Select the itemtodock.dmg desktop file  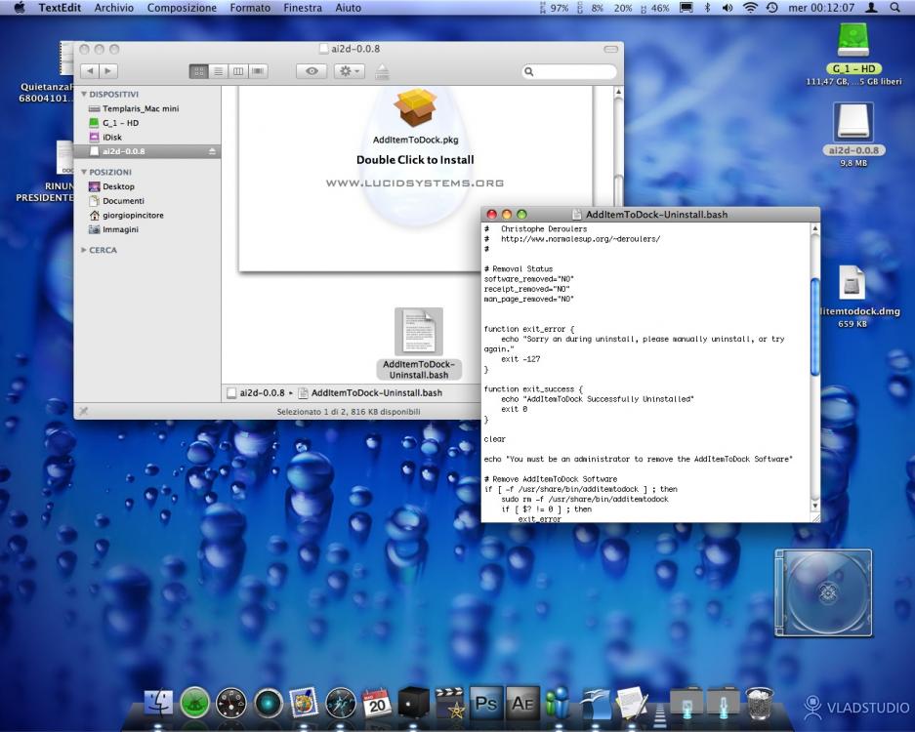pos(852,283)
